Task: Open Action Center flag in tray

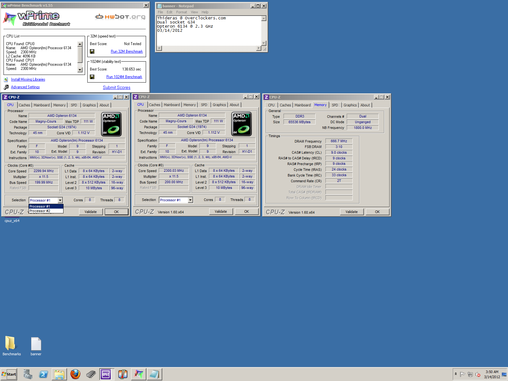Action: tap(463, 374)
